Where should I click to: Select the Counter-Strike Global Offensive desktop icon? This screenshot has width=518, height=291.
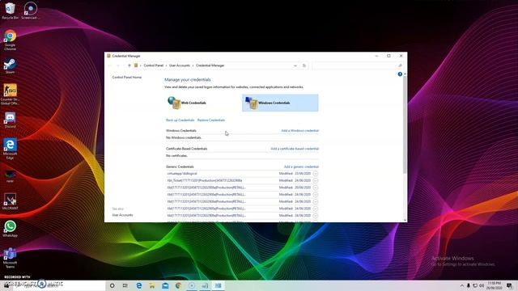tap(10, 95)
